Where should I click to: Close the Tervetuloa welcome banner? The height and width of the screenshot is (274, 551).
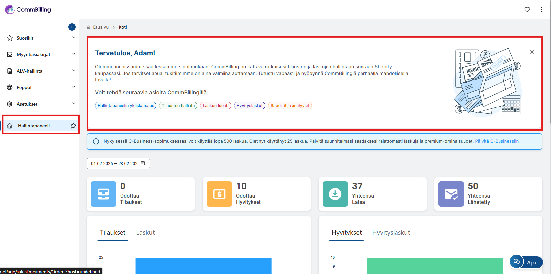coord(532,52)
